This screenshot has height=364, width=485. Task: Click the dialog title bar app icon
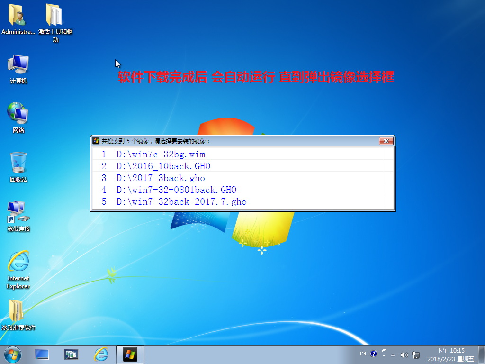click(96, 141)
